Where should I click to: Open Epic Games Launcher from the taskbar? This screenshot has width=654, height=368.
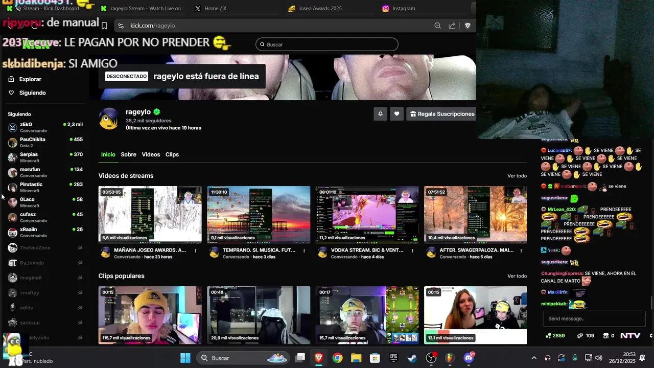tap(394, 358)
